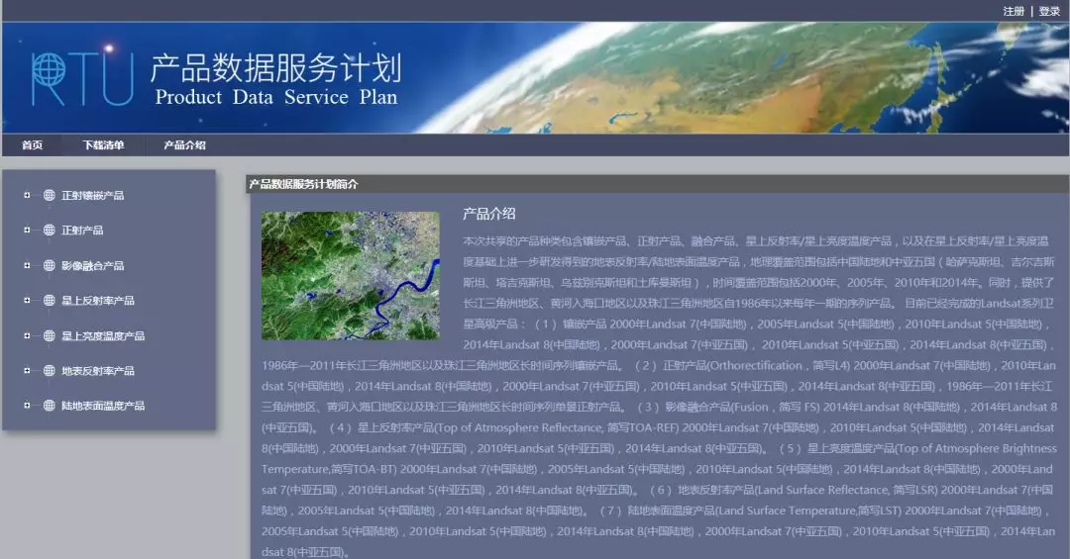Viewport: 1070px width, 559px height.
Task: Expand the 正射镶嵌产品 tree node
Action: [x=27, y=195]
